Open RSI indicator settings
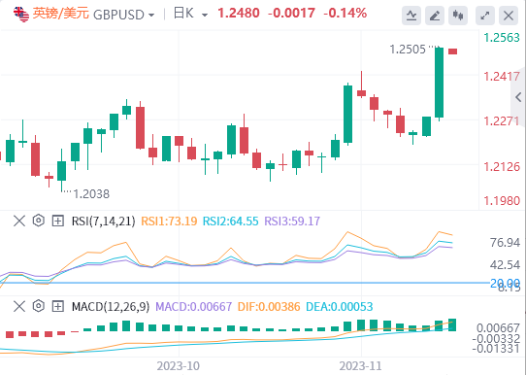This screenshot has height=375, width=526. coord(39,221)
